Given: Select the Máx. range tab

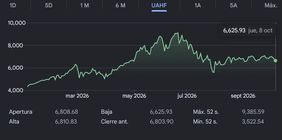Looking at the screenshot, I should click(x=271, y=5).
